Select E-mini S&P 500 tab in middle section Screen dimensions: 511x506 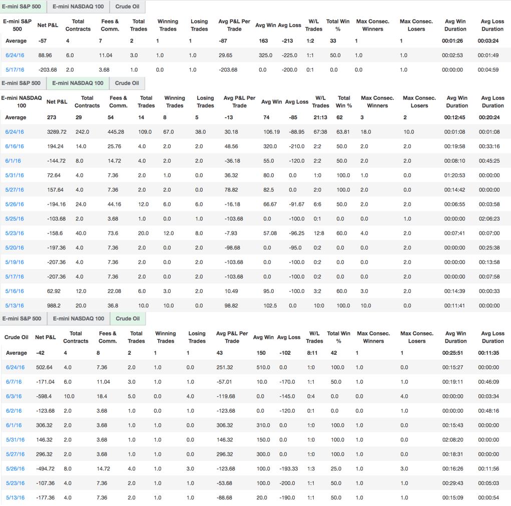21,83
